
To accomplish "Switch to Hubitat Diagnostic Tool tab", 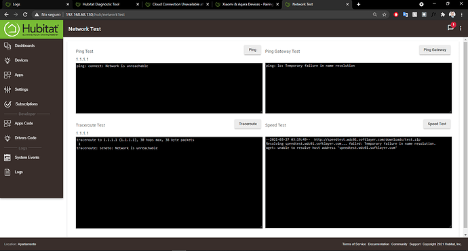I will coord(101,5).
